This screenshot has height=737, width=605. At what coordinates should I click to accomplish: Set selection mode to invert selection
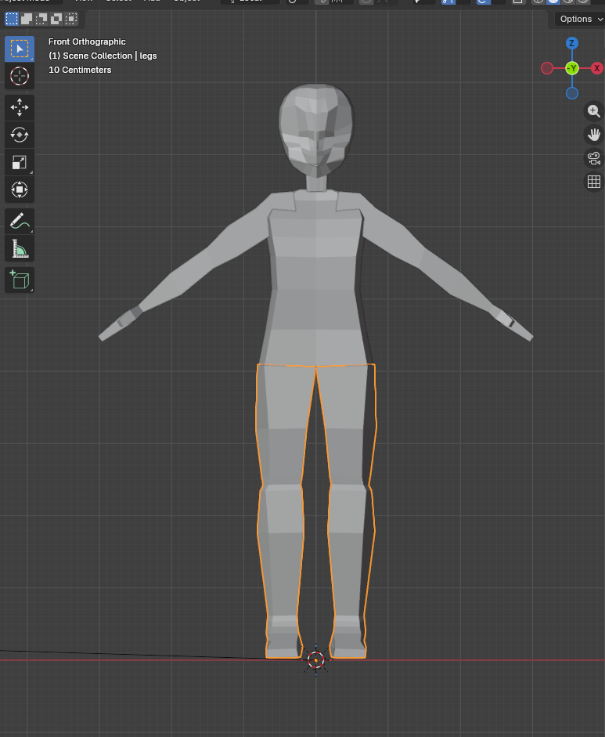pos(56,19)
